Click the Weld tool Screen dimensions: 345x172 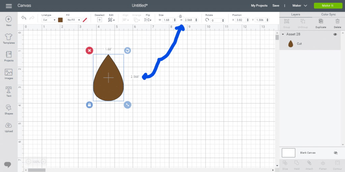(x=297, y=163)
